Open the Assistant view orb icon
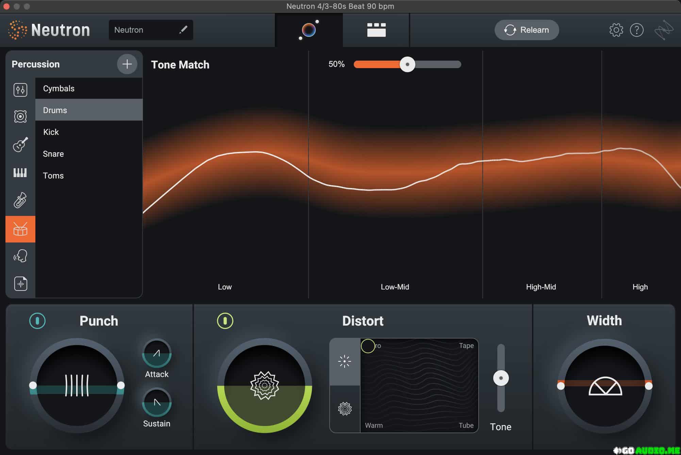Viewport: 681px width, 455px height. 309,30
